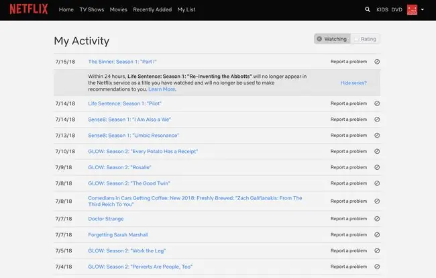Select the 7/9/18 date text
The image size is (436, 278).
(64, 167)
